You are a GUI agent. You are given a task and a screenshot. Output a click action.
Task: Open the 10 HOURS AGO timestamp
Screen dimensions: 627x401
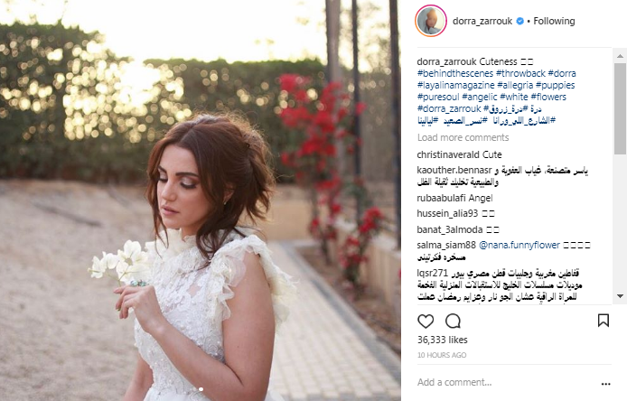click(x=442, y=355)
